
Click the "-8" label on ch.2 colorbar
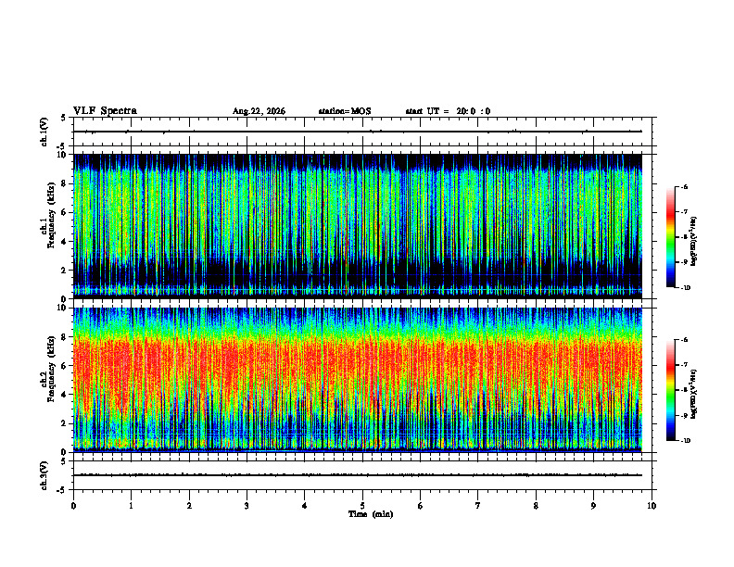click(x=685, y=390)
